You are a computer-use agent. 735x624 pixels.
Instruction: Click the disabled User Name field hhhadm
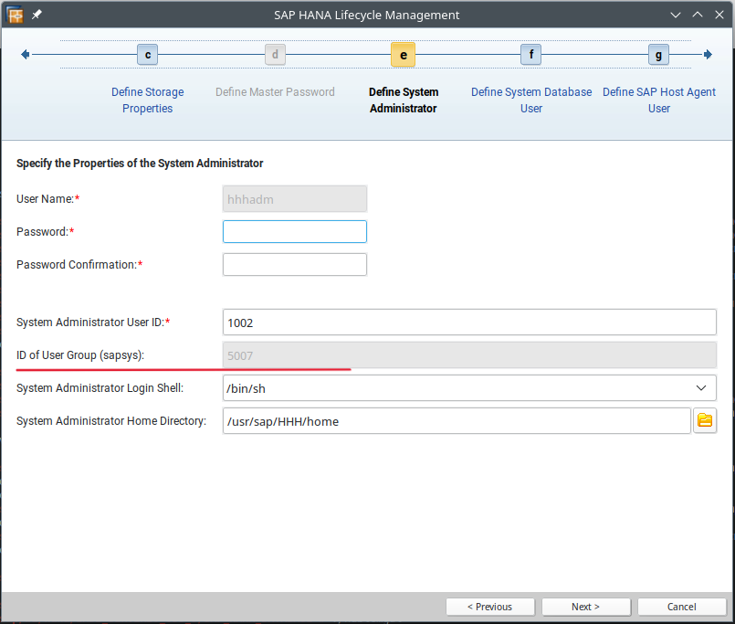coord(295,199)
